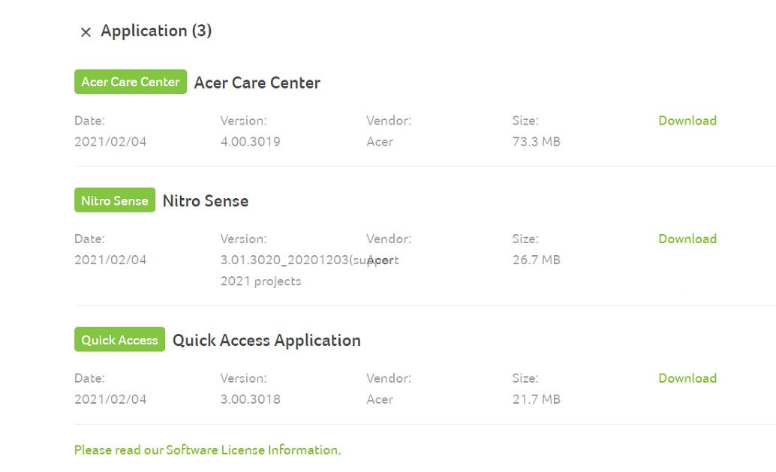
Task: Click the green Nitro Sense badge
Action: pyautogui.click(x=115, y=200)
